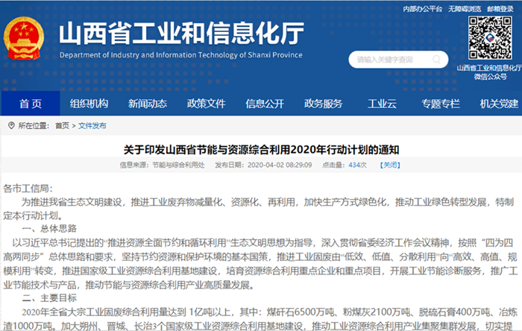This screenshot has height=331, width=522.
Task: Open the 组织机构 menu item
Action: click(x=89, y=104)
